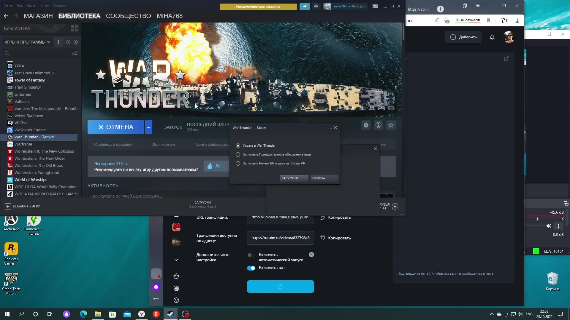570x320 pixels.
Task: Toggle the 'Включить чат' switch
Action: click(251, 268)
